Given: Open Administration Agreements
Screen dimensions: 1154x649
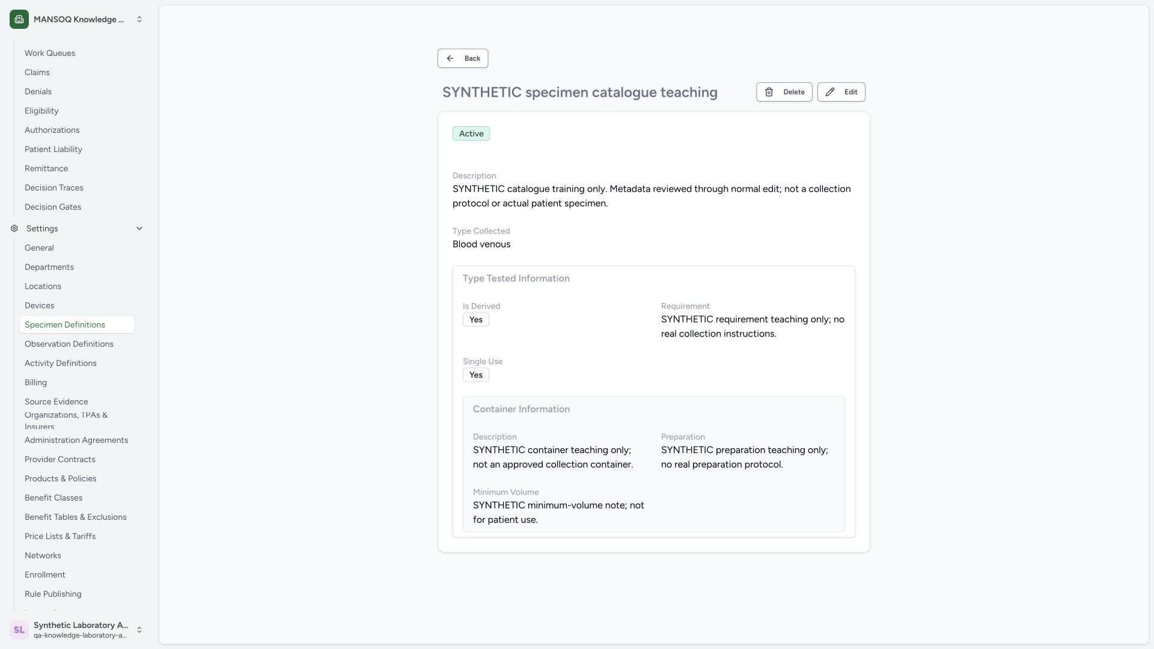Looking at the screenshot, I should (x=76, y=440).
